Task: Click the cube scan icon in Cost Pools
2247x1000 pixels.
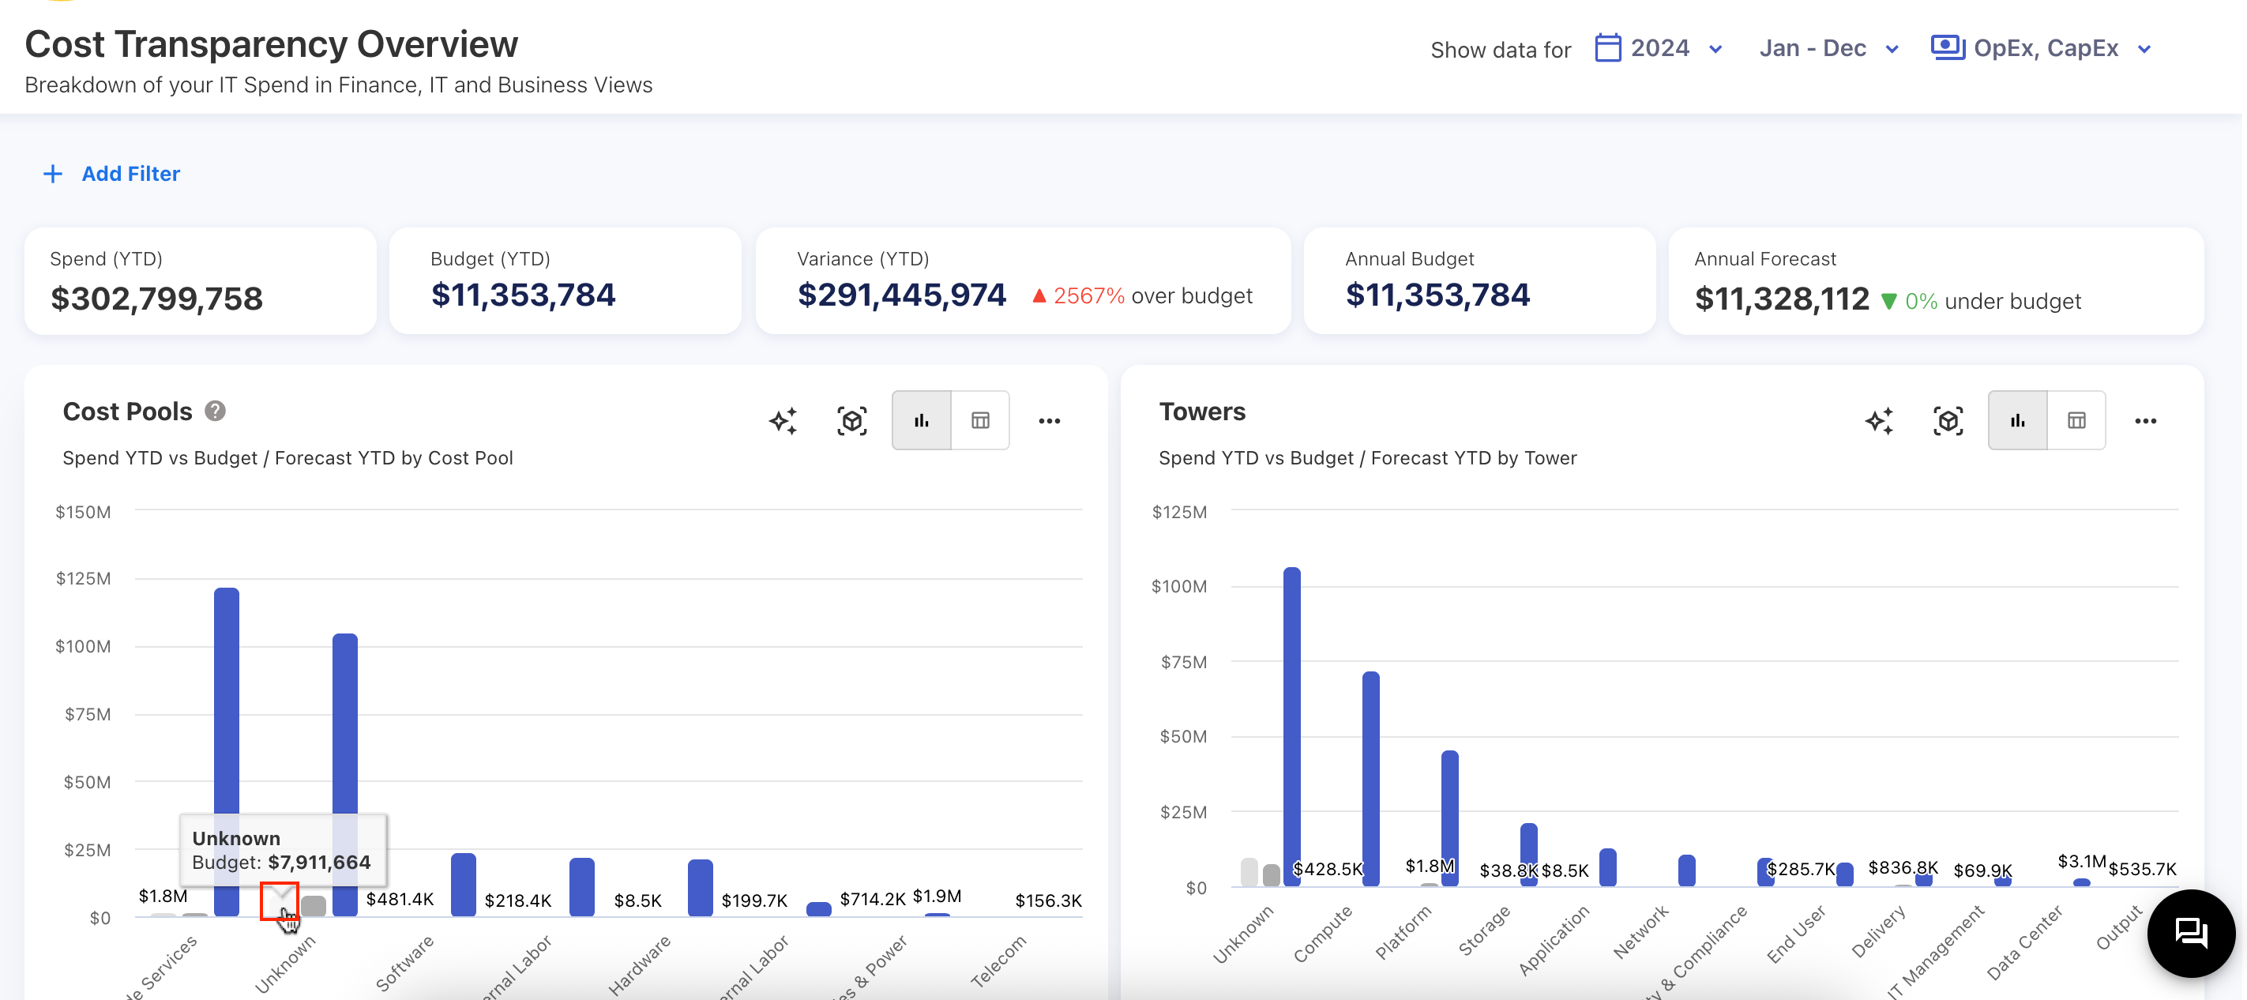Action: point(851,420)
